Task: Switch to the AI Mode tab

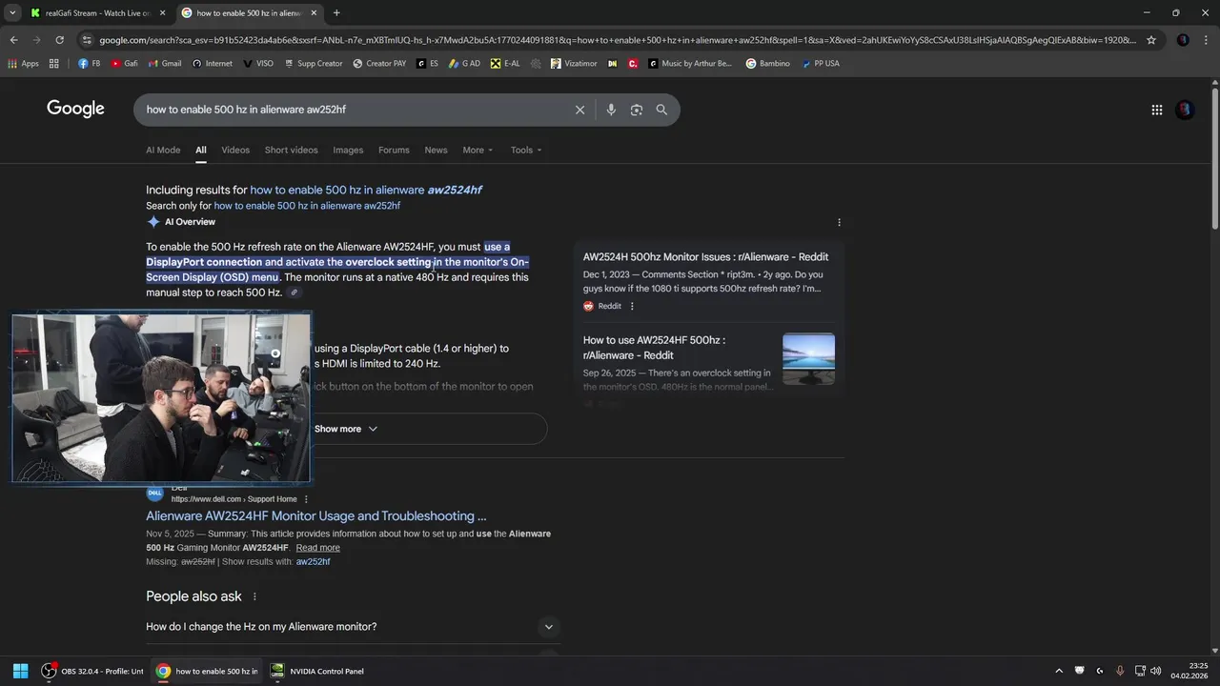Action: (163, 150)
